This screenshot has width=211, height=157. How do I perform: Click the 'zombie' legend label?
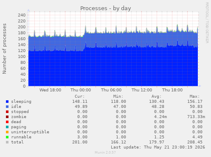19,117
